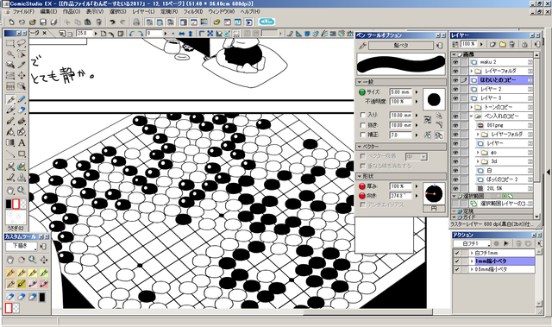Collapse the 形状 section
This screenshot has height=327, width=552.
pyautogui.click(x=360, y=176)
